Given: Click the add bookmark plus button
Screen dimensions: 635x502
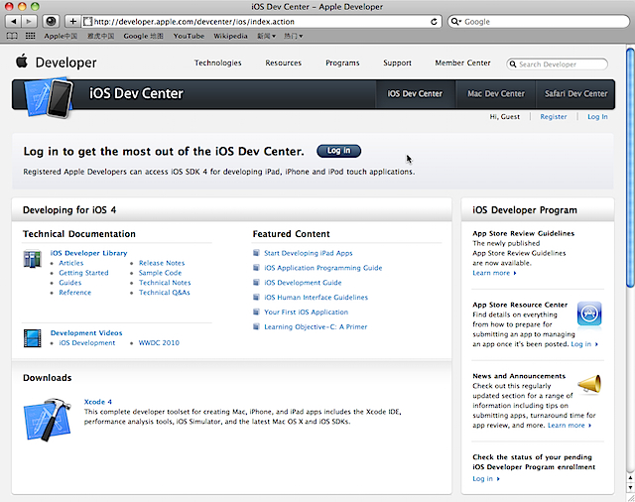Looking at the screenshot, I should click(x=72, y=21).
